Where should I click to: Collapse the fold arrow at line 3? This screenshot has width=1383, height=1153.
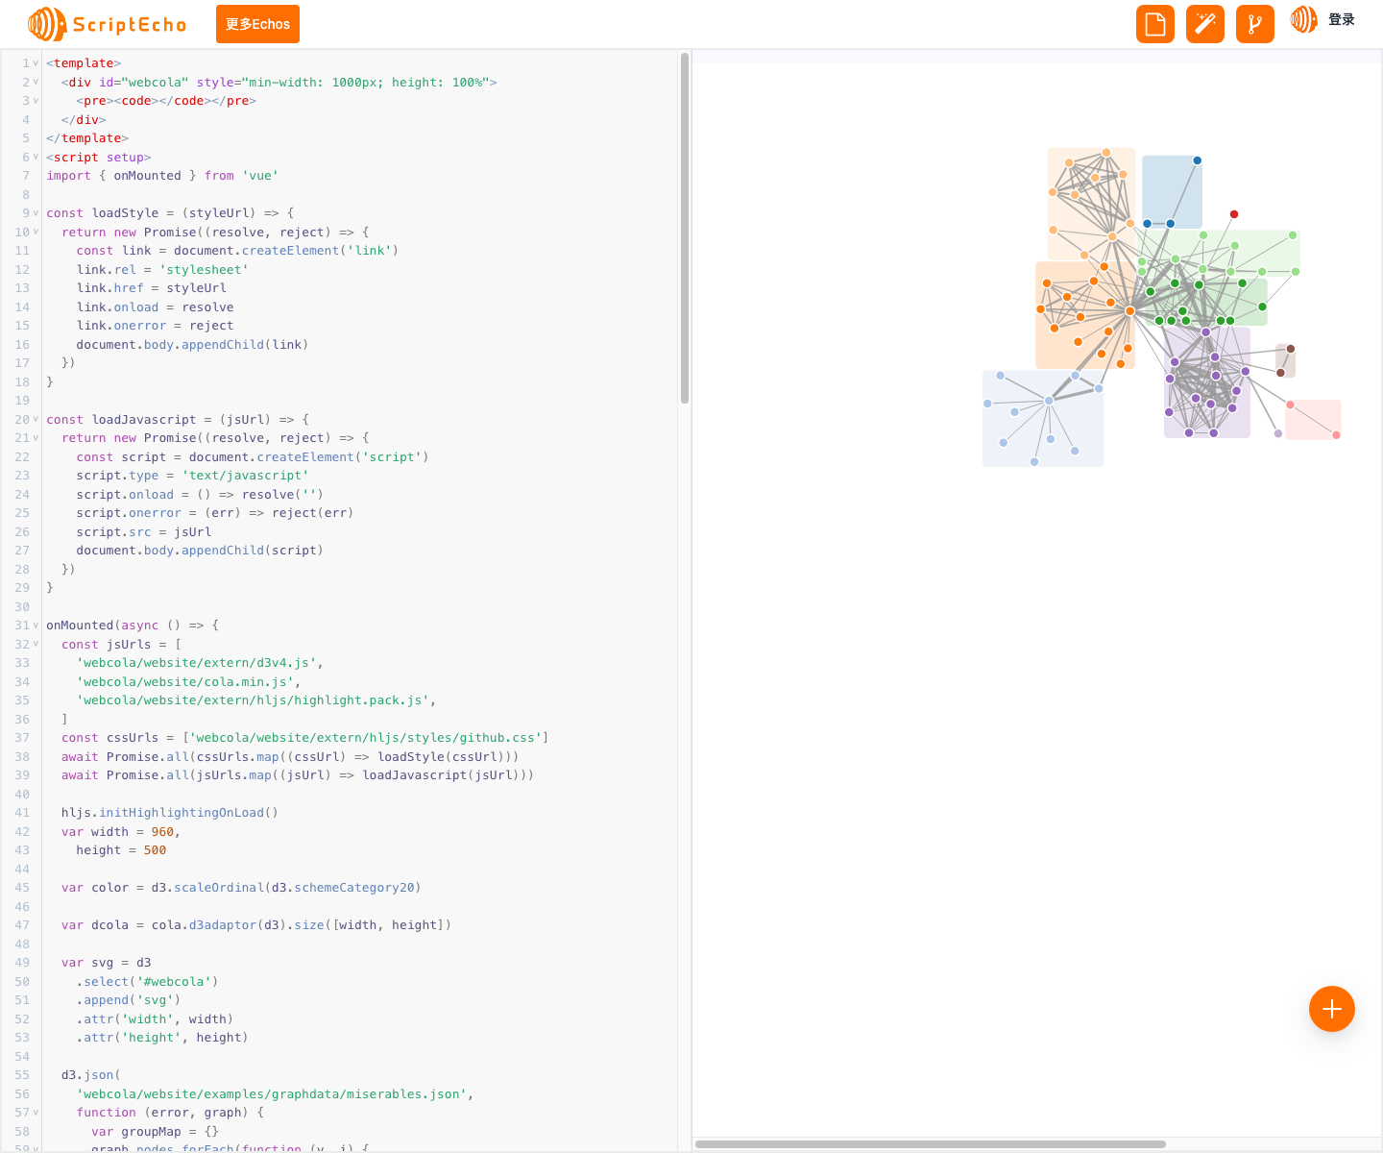click(36, 101)
